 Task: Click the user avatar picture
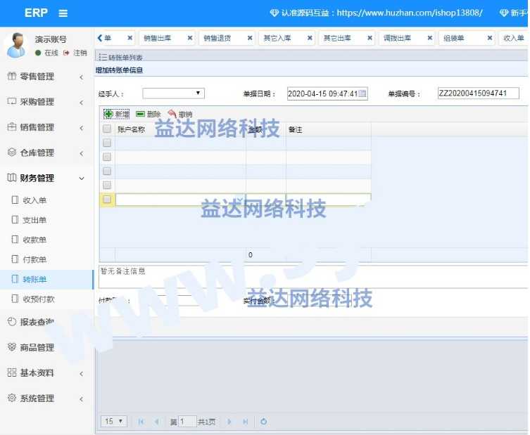coord(16,46)
